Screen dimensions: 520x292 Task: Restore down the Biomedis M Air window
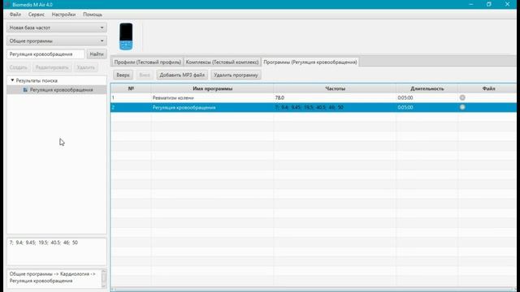tap(489, 4)
